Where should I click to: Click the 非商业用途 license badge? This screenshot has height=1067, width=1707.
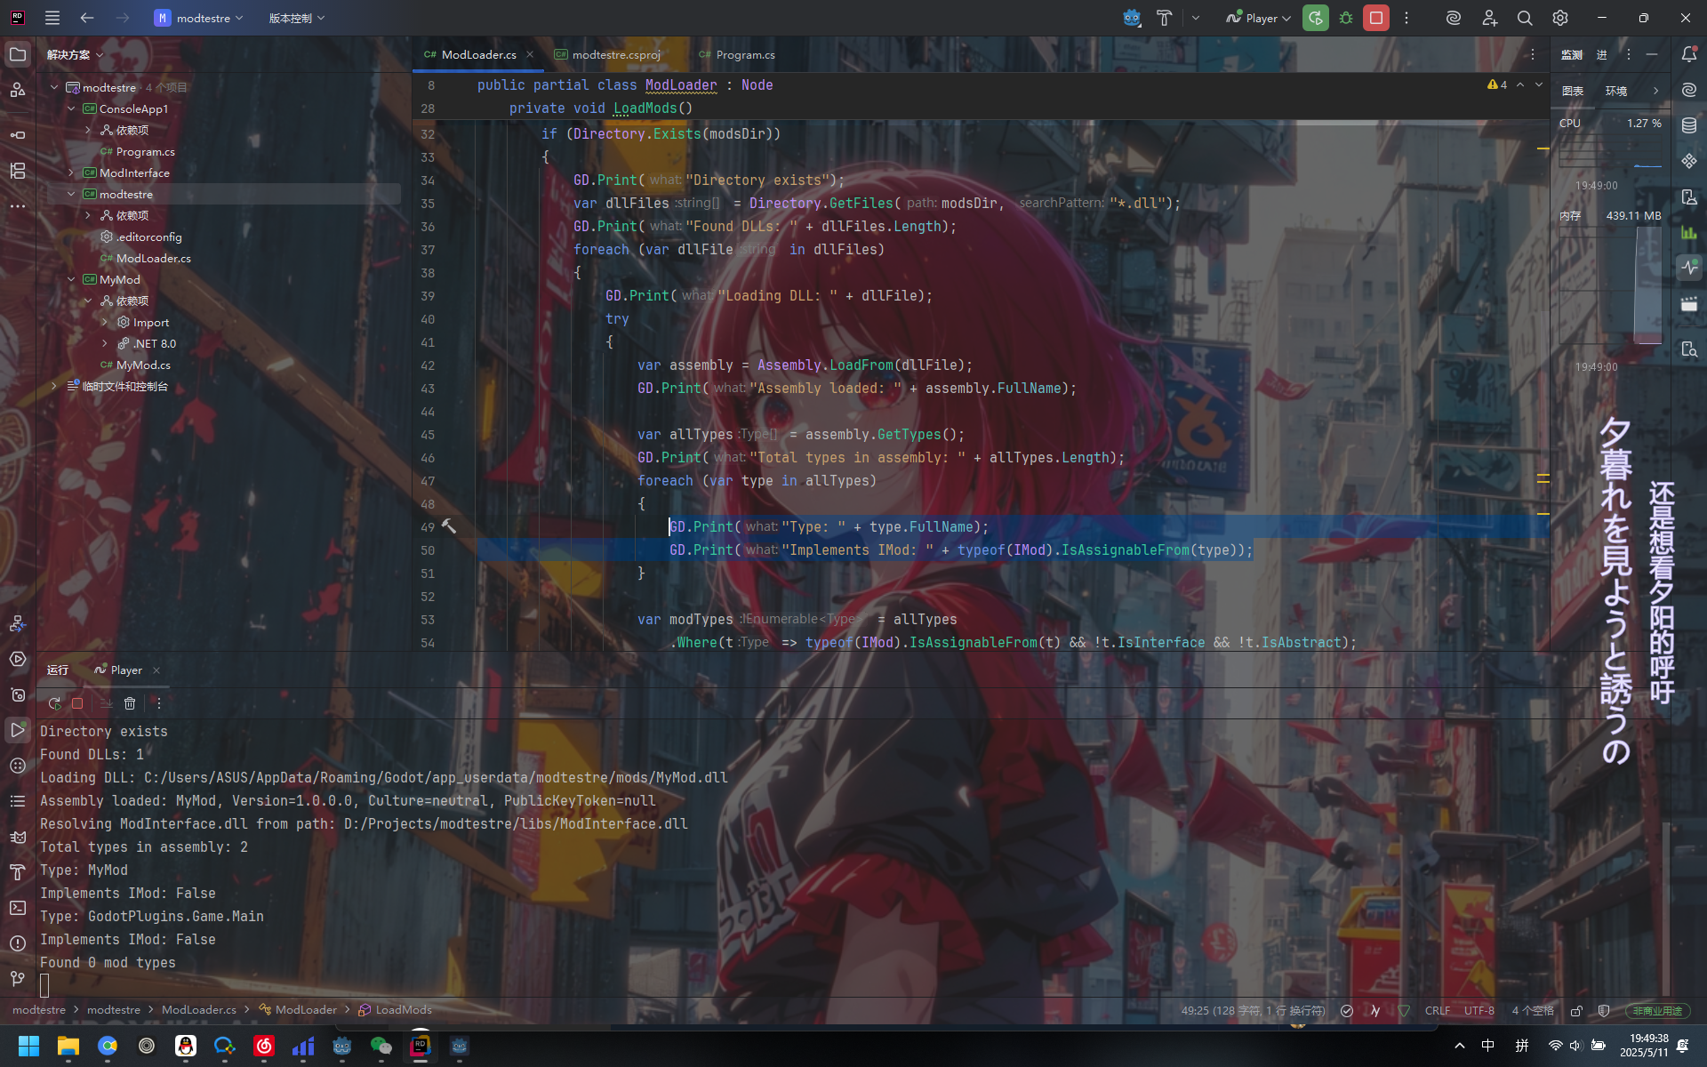click(1658, 1011)
